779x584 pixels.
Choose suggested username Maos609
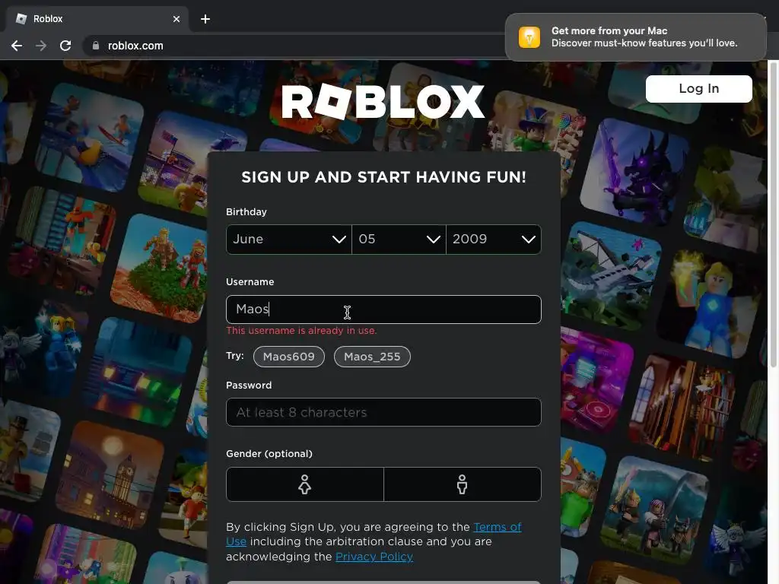pos(288,357)
